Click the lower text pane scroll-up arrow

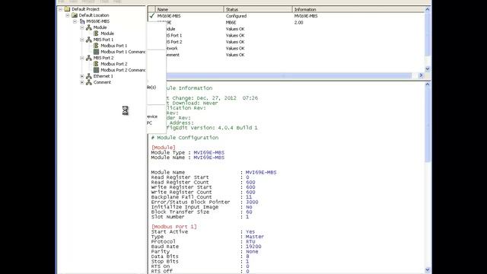pos(428,84)
